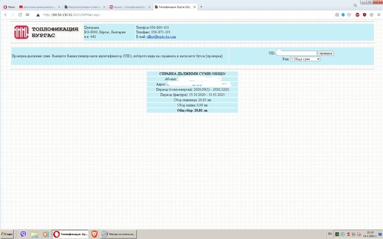Click the camera snapshot icon in address bar

point(337,15)
